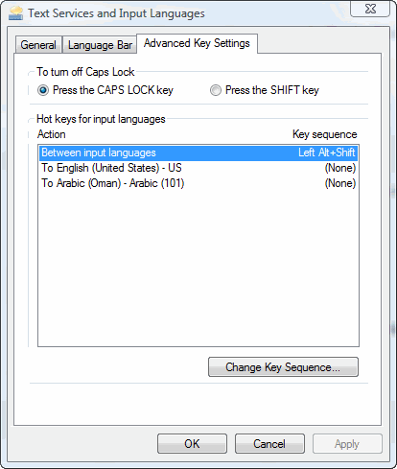
Task: Select 'To Arabic (Oman) - Arabic (101)' row
Action: 198,183
